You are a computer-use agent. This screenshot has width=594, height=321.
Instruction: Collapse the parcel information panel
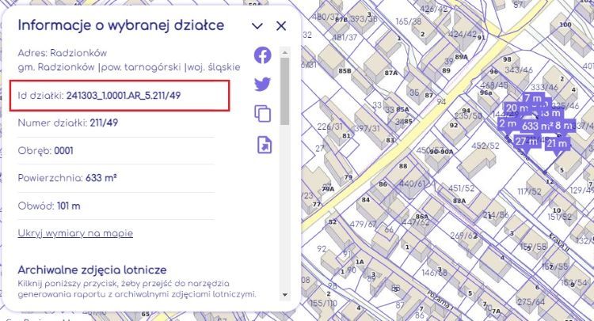[257, 26]
